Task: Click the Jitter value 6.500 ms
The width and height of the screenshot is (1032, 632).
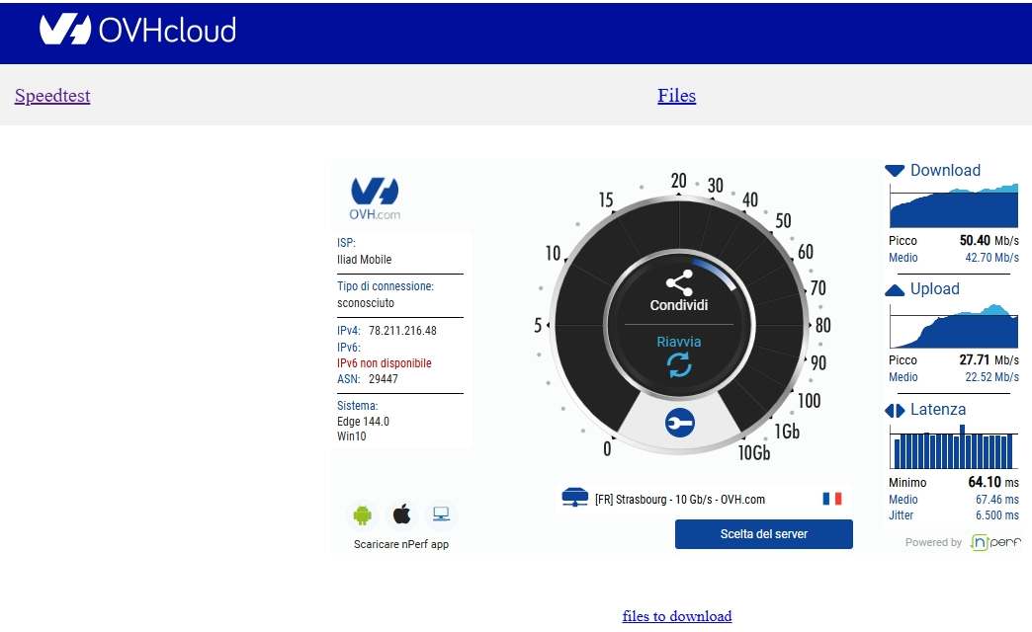Action: (x=997, y=515)
